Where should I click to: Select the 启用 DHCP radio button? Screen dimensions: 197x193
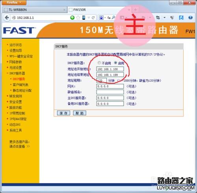[115, 63]
